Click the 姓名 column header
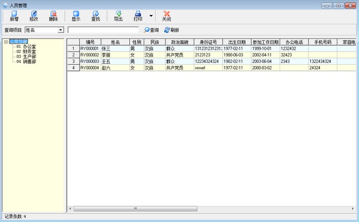The width and height of the screenshot is (359, 222). pyautogui.click(x=115, y=42)
